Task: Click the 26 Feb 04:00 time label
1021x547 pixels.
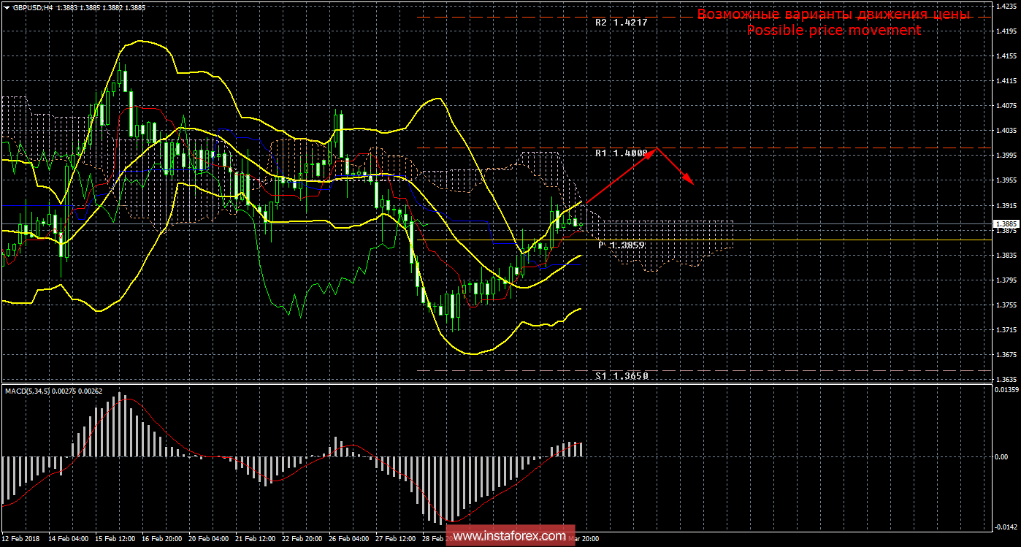Action: pos(349,539)
